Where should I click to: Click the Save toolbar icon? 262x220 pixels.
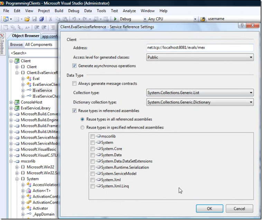click(x=35, y=19)
